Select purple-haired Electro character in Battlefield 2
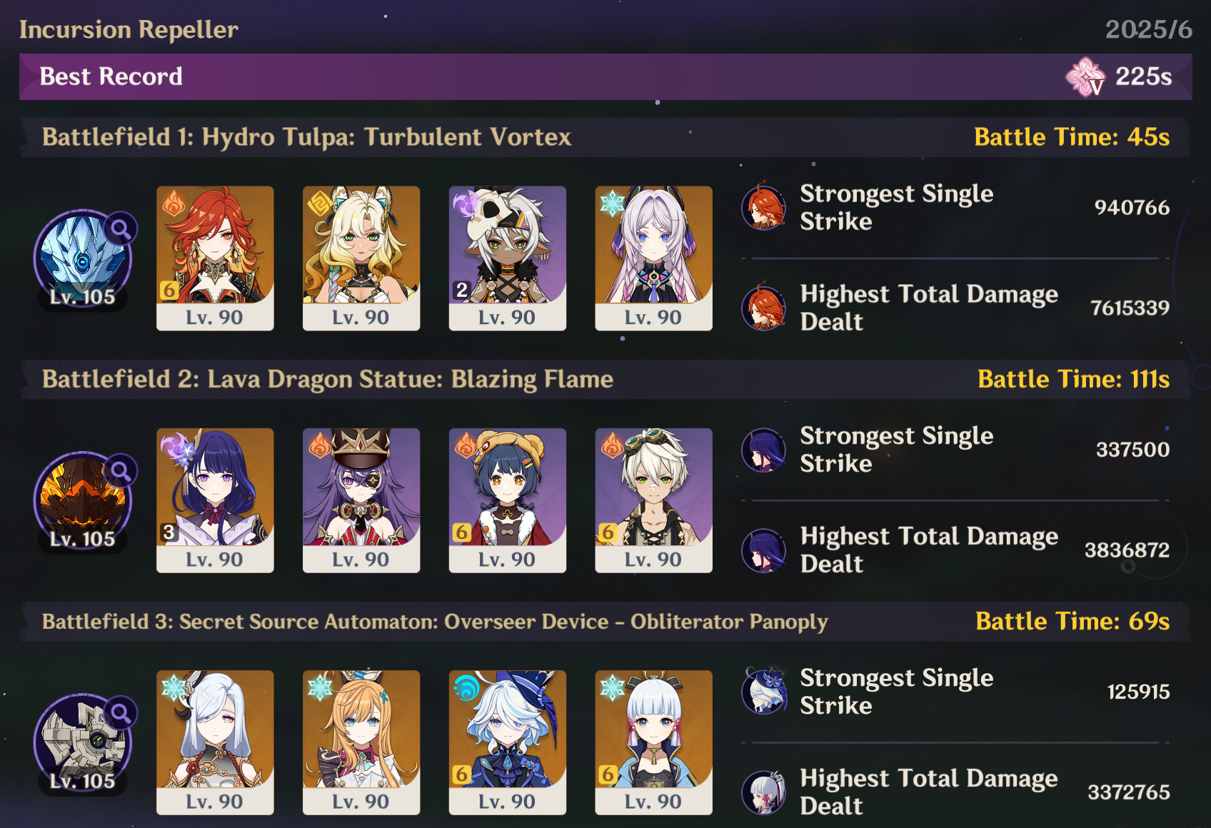Screen dimensions: 1211x828 [215, 500]
